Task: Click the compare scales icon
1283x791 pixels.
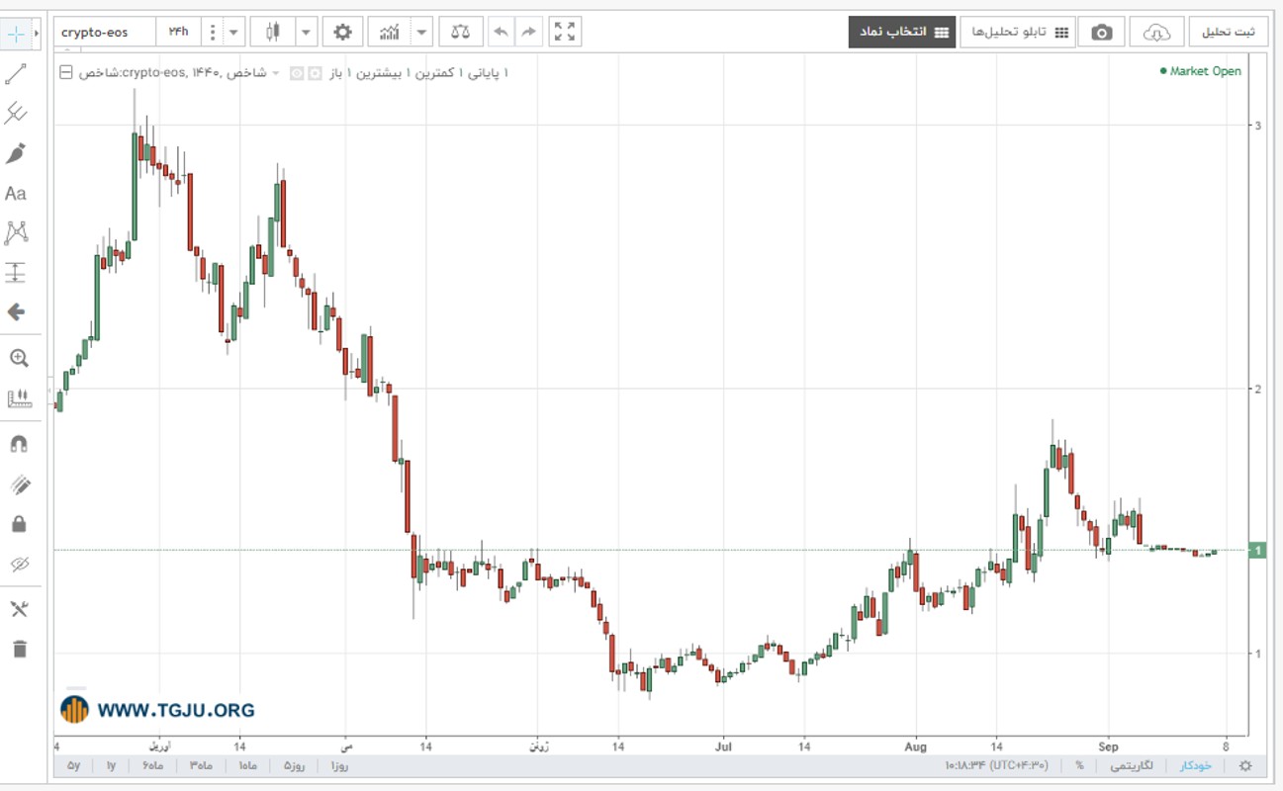Action: click(x=460, y=32)
